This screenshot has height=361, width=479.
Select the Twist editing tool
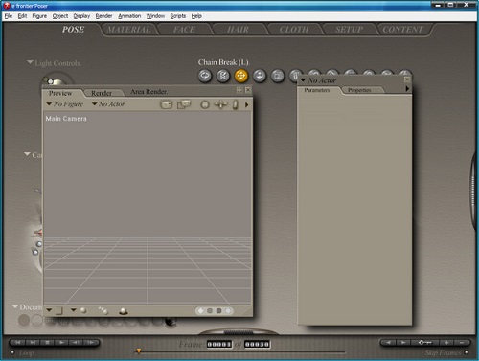point(223,76)
